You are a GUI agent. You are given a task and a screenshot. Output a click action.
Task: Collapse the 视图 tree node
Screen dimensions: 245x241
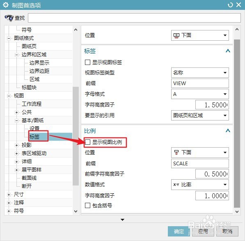click(9, 96)
